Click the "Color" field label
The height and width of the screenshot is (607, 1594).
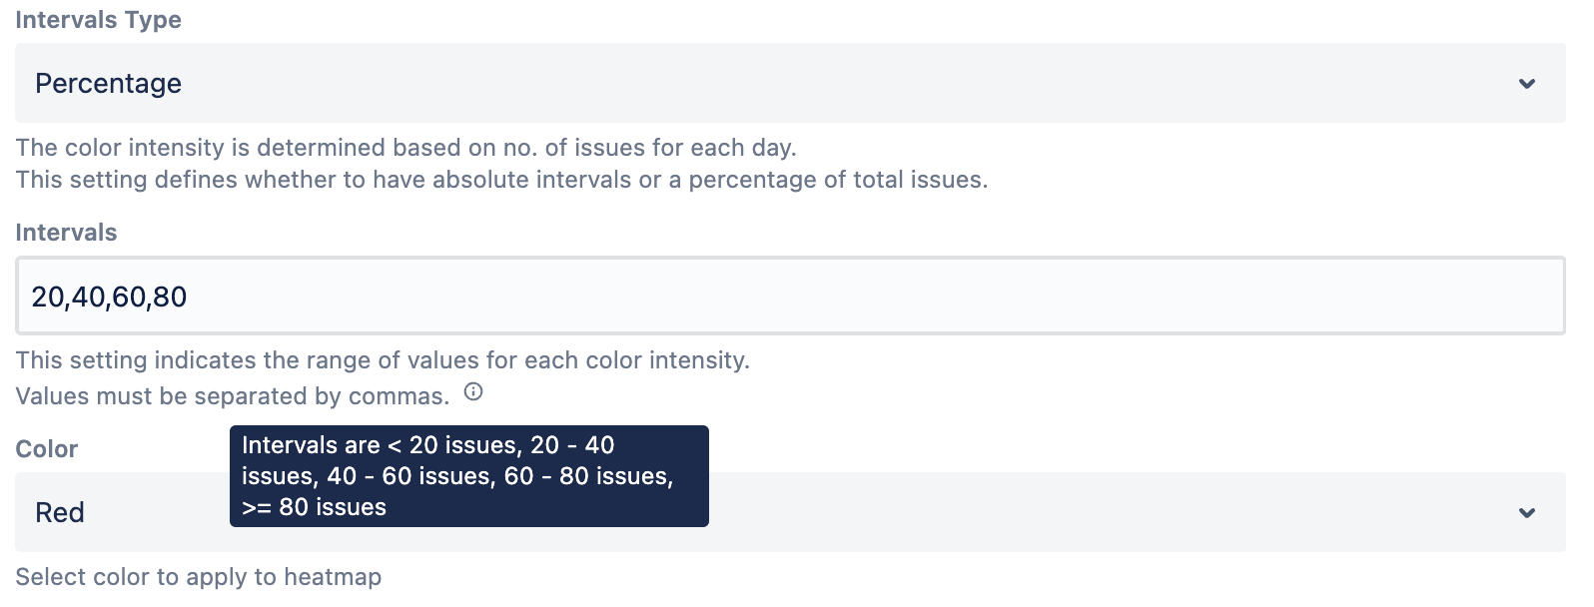click(46, 449)
